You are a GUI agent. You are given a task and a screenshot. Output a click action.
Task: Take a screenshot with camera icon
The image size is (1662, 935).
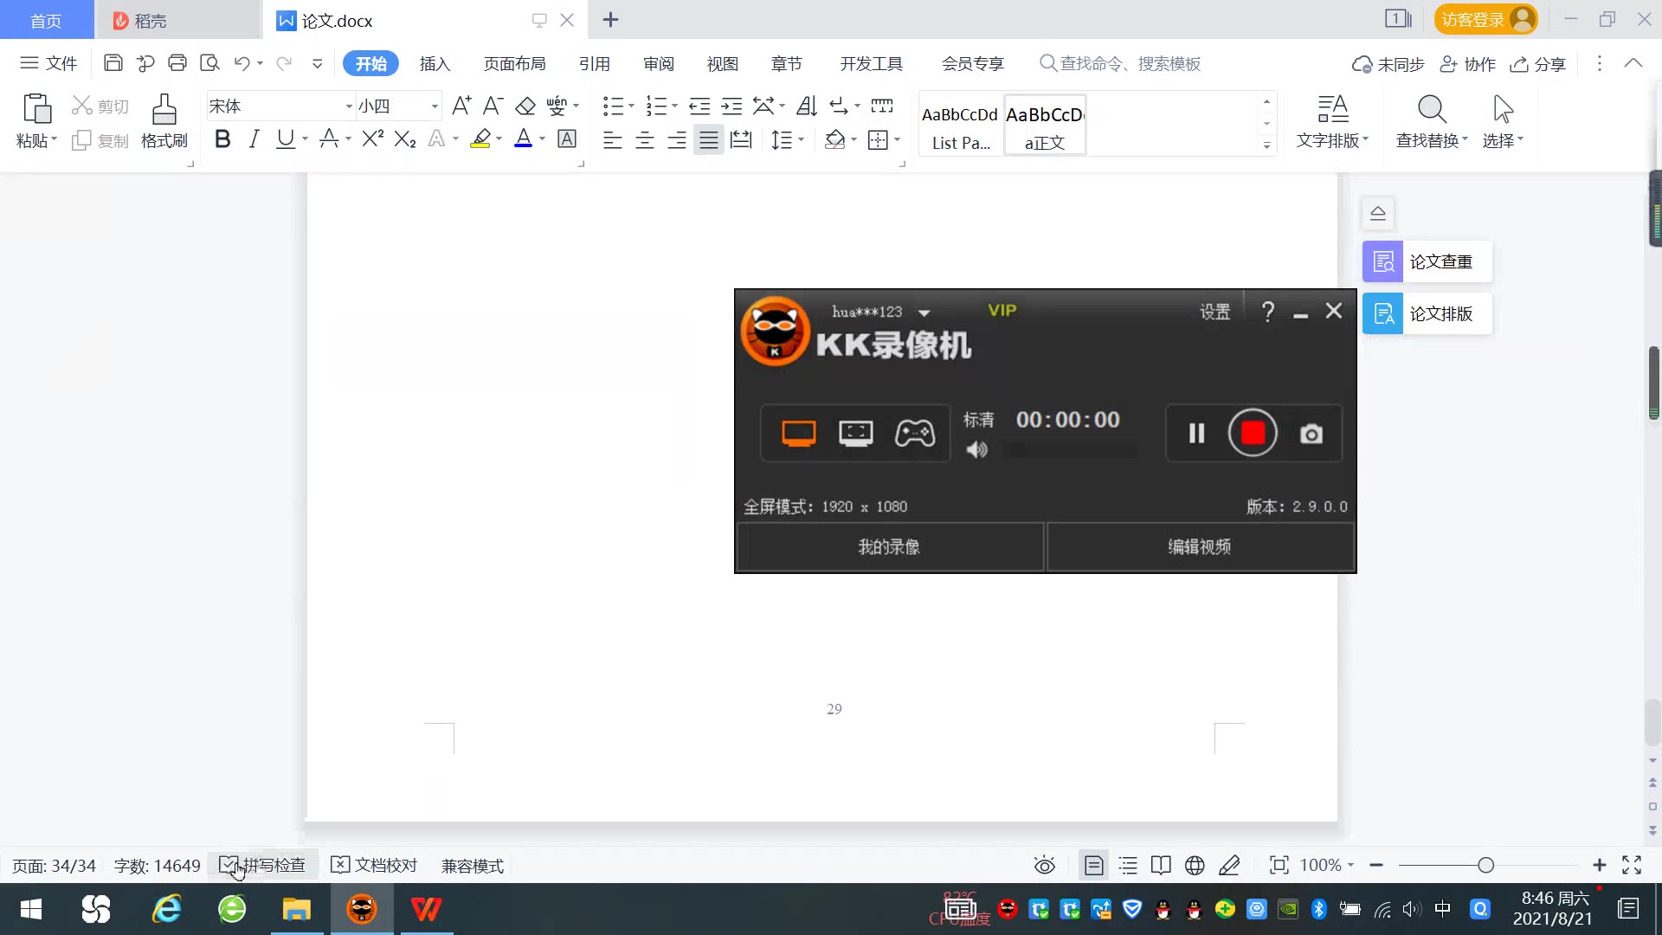pyautogui.click(x=1311, y=434)
